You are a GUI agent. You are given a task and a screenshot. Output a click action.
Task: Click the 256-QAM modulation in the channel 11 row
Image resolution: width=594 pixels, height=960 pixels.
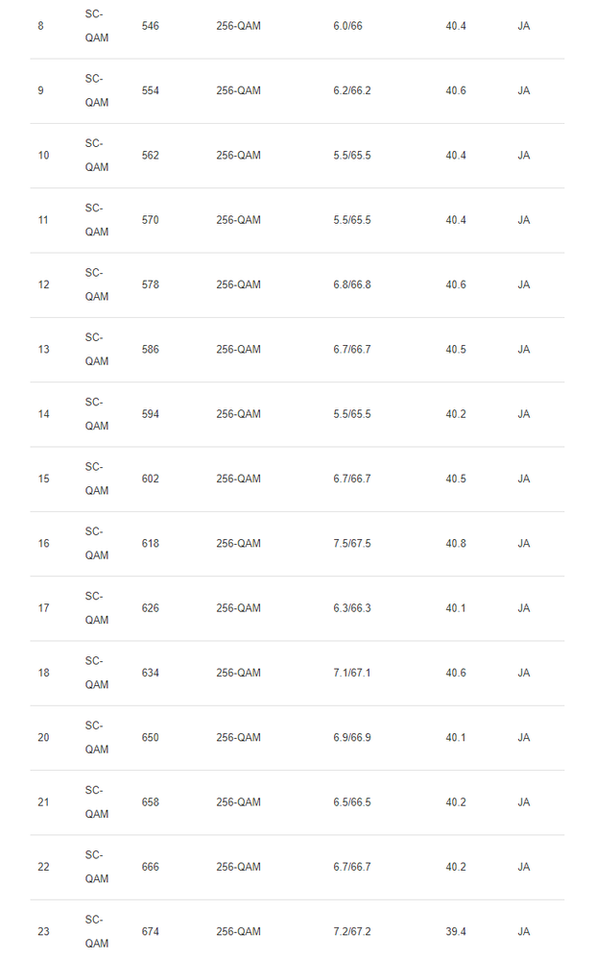(238, 220)
